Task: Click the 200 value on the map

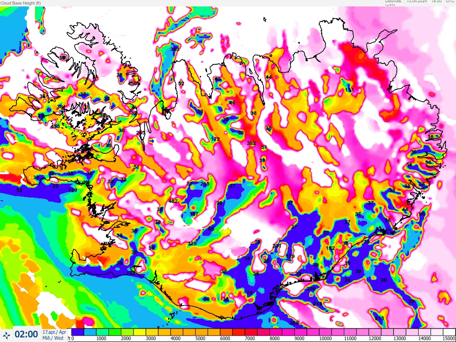Action: click(x=311, y=289)
